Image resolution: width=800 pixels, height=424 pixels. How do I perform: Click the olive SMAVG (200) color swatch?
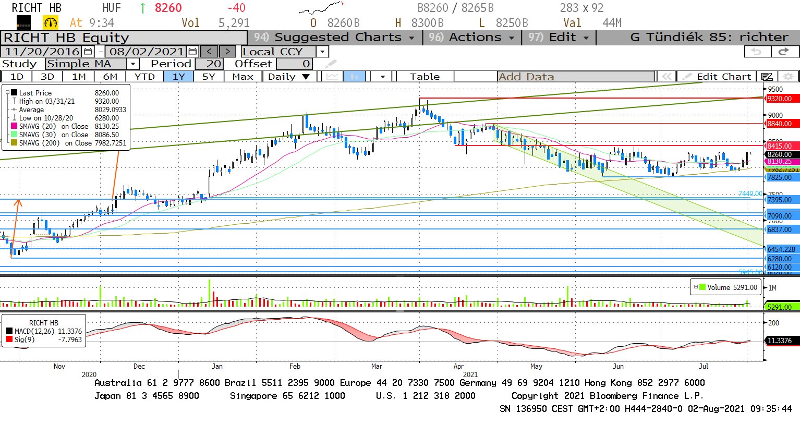tap(14, 143)
